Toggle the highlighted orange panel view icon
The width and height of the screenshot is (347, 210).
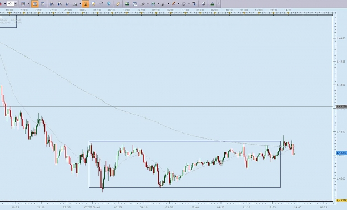coord(35,4)
